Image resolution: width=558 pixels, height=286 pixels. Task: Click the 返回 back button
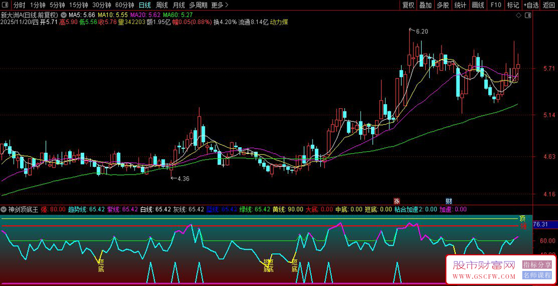549,5
